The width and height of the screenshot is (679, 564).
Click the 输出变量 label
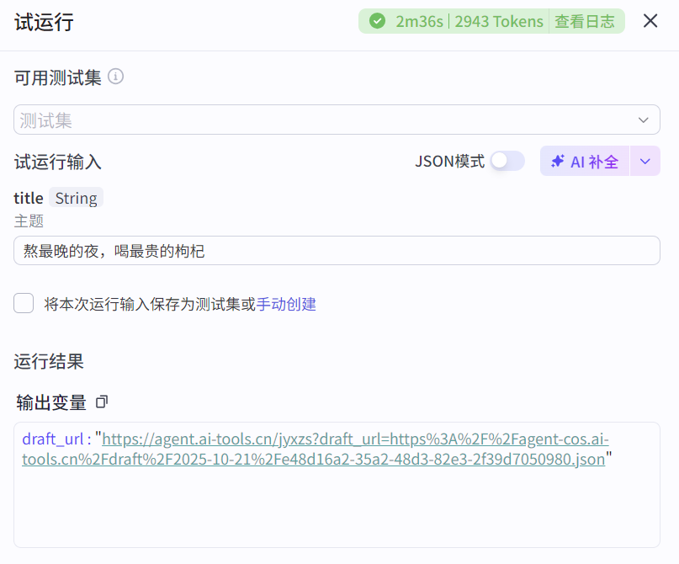pos(51,402)
